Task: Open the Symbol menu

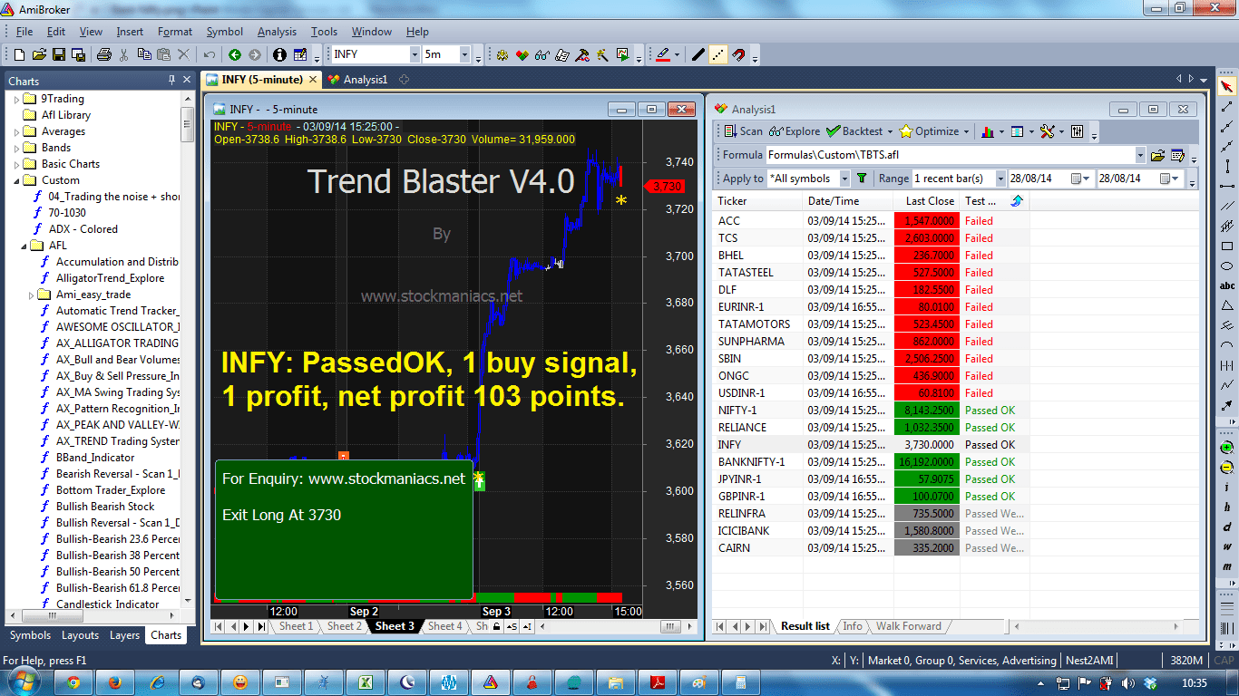Action: click(225, 32)
